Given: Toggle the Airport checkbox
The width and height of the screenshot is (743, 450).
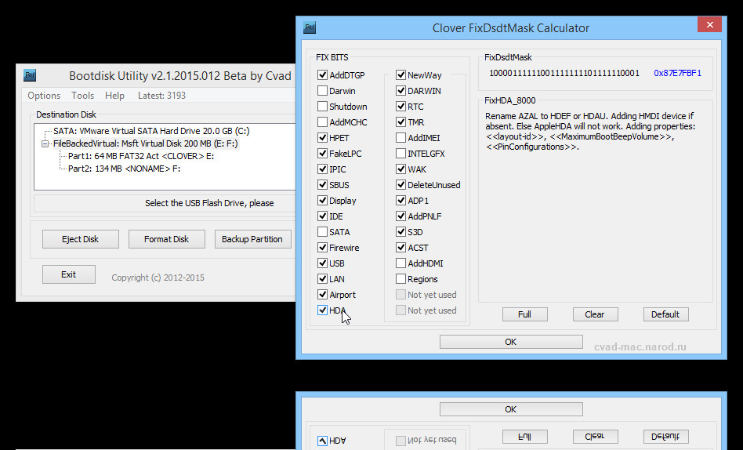Looking at the screenshot, I should tap(322, 295).
